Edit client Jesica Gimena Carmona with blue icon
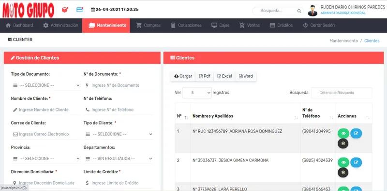This screenshot has height=191, width=387. click(356, 163)
